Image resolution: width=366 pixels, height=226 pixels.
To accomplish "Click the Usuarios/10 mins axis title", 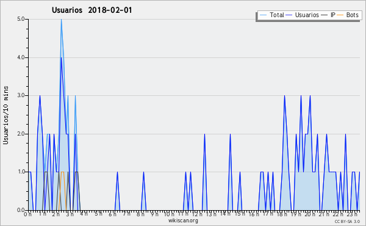I will click(5, 115).
